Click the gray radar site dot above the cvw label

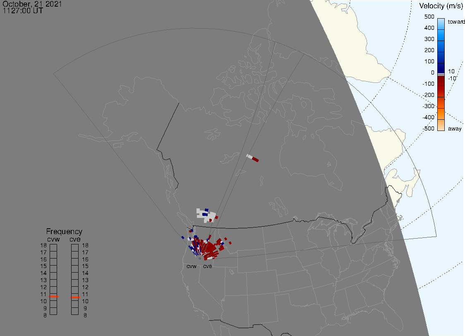pos(200,259)
